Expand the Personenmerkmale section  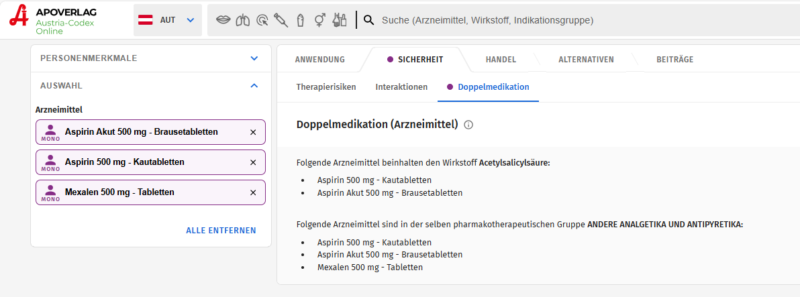coord(151,58)
